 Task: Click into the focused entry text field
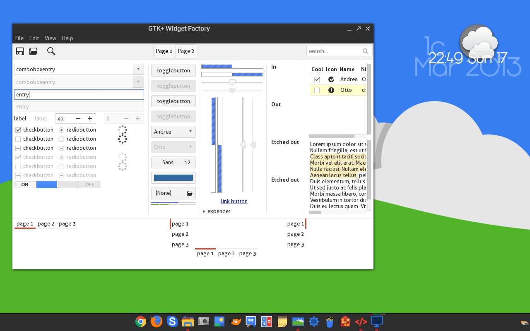pos(79,95)
